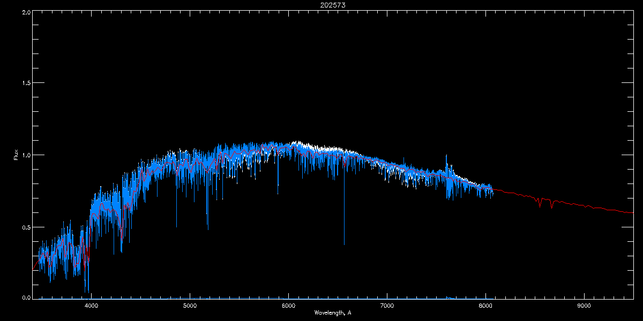643x321 pixels.
Task: Click the 0.0 y-axis tick label
Action: tap(25, 296)
